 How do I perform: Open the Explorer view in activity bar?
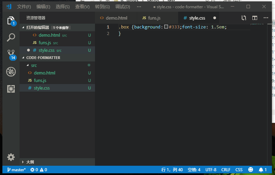(x=11, y=21)
